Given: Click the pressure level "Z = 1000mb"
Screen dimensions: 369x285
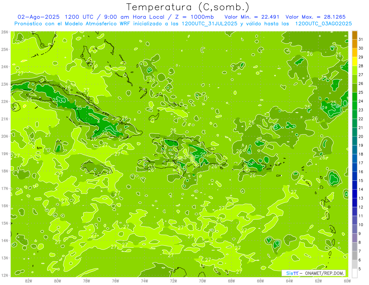Looking at the screenshot, I should click(x=194, y=17).
